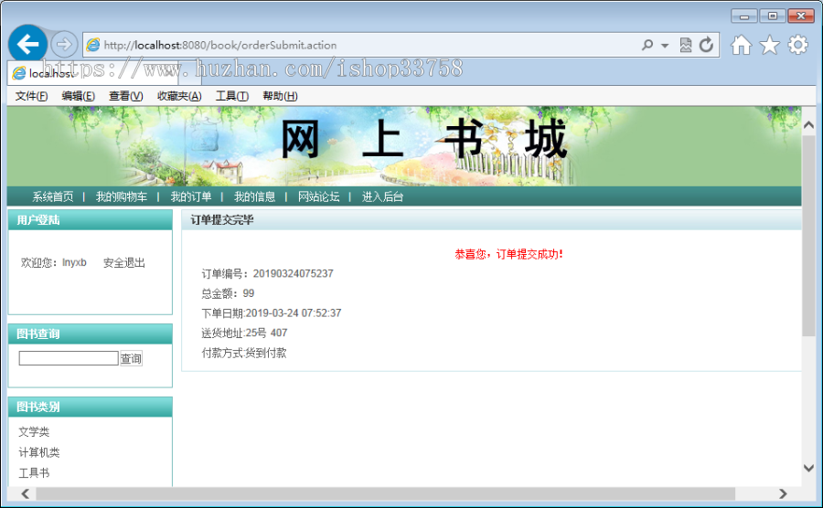823x508 pixels.
Task: Focus the 图书查询 search text field
Action: (x=69, y=358)
